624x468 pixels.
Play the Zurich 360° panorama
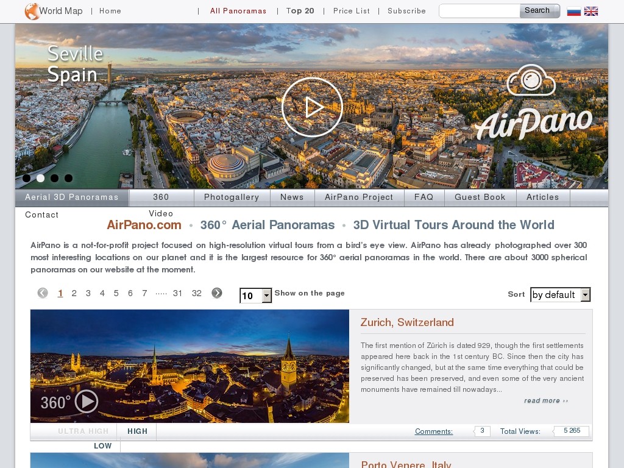87,401
